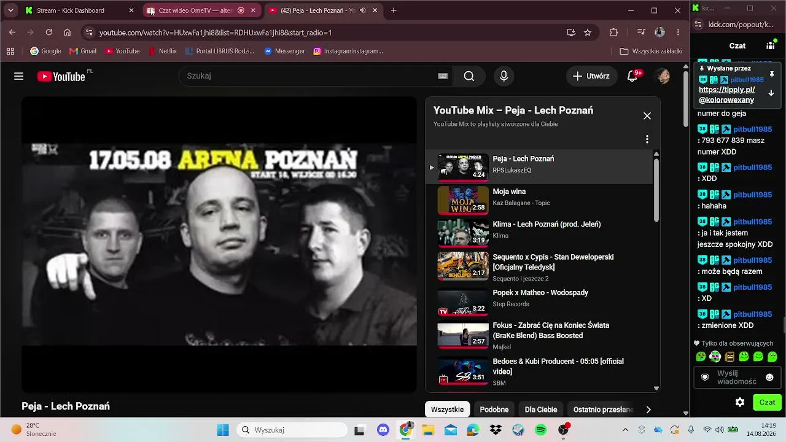View site information for youtube.com

pos(89,33)
